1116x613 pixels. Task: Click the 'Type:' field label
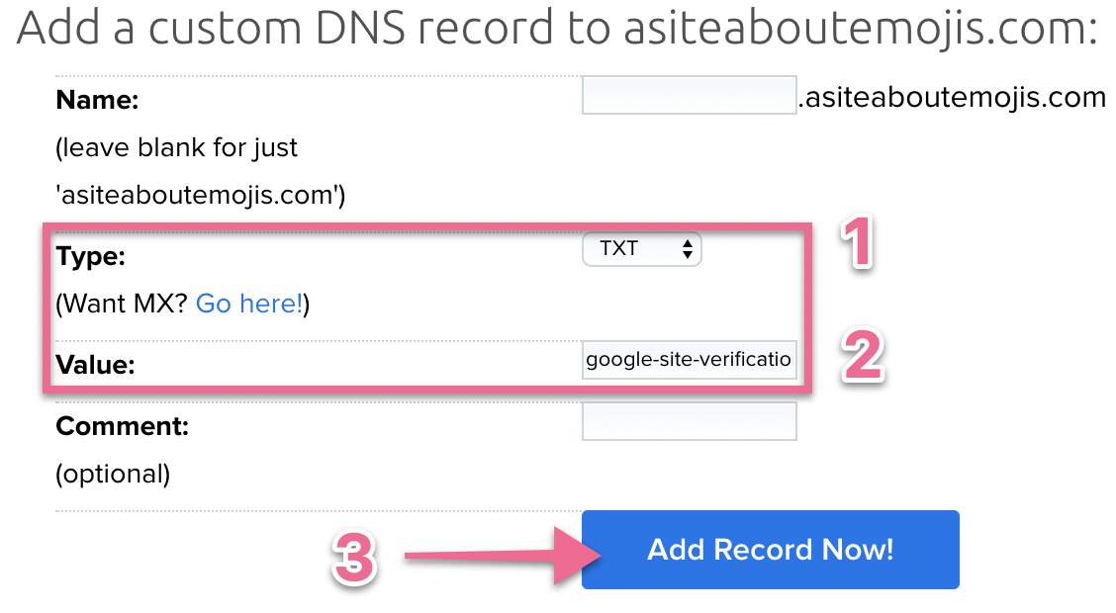93,257
